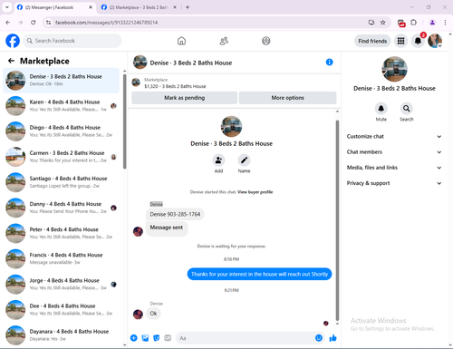Click the Find friends button

tap(372, 41)
